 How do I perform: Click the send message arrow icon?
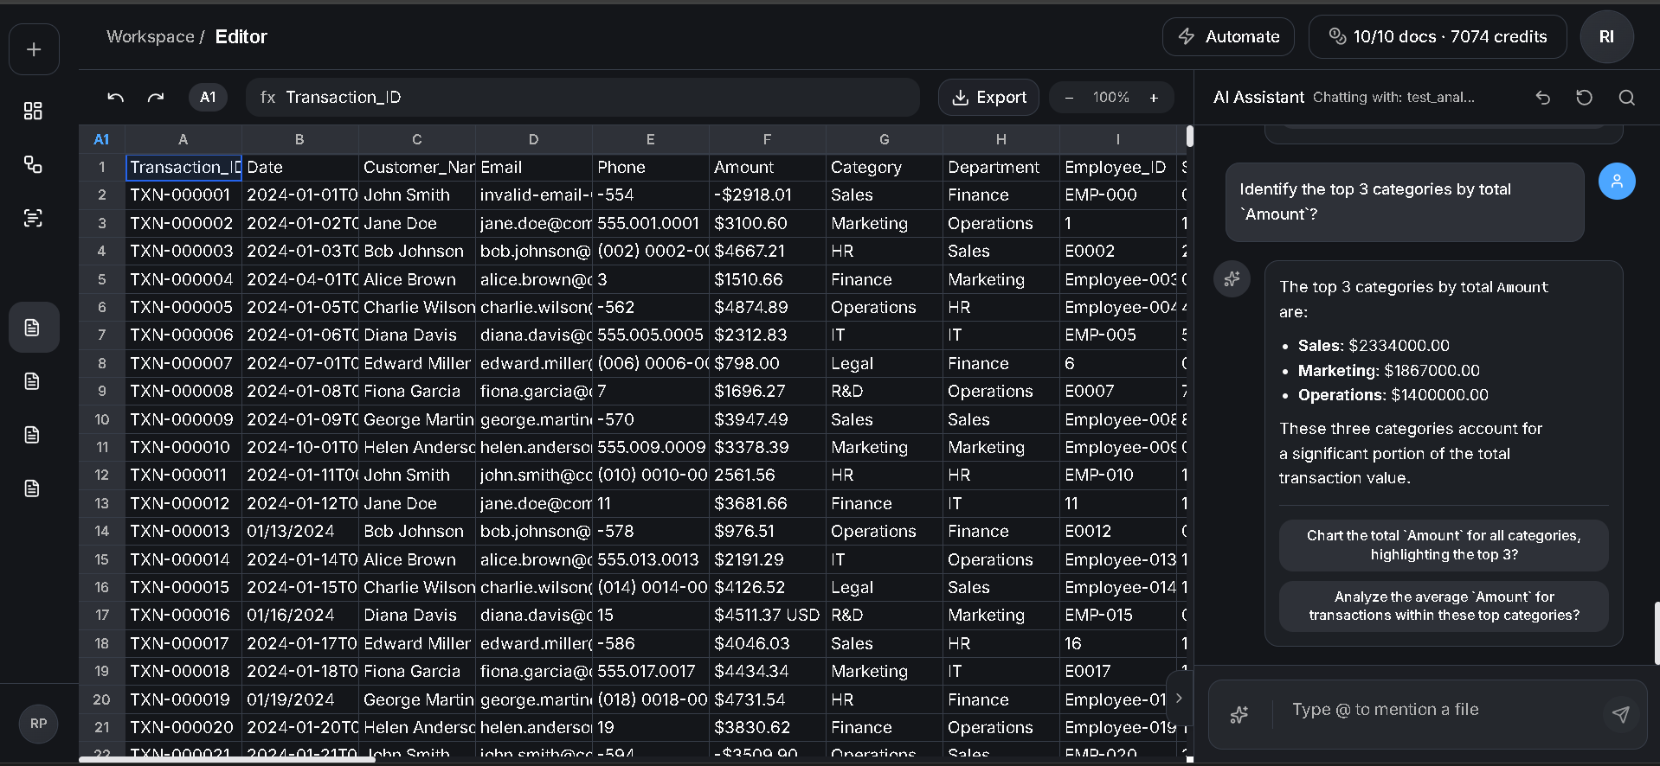tap(1620, 713)
